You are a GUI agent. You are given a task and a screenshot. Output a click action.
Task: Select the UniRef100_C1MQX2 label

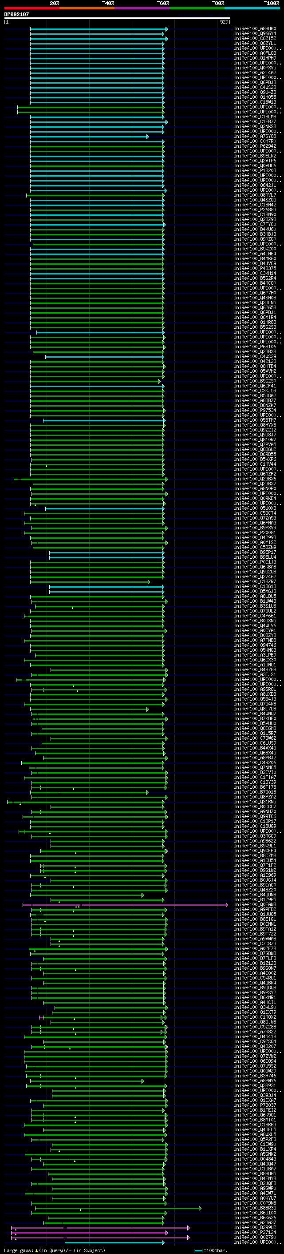click(x=255, y=1017)
